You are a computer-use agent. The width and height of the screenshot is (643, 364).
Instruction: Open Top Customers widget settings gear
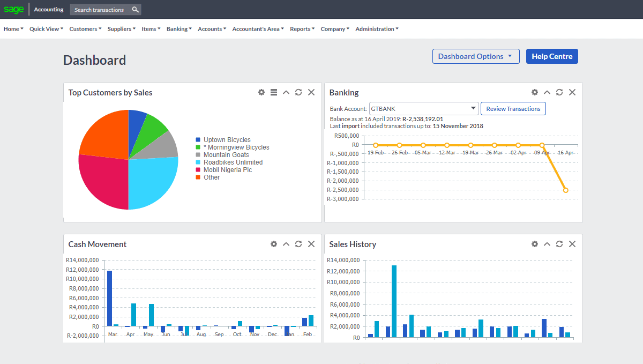[x=261, y=92]
